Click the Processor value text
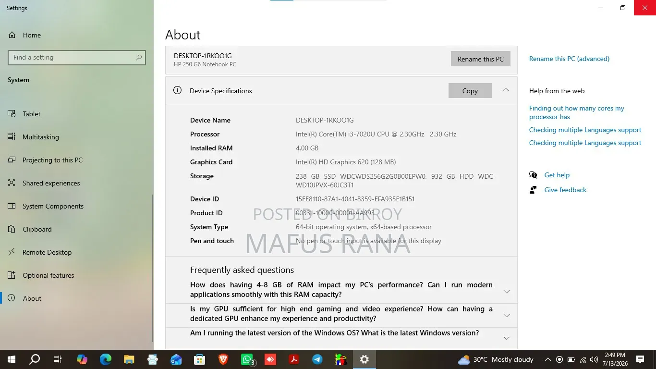The height and width of the screenshot is (369, 656). click(376, 134)
